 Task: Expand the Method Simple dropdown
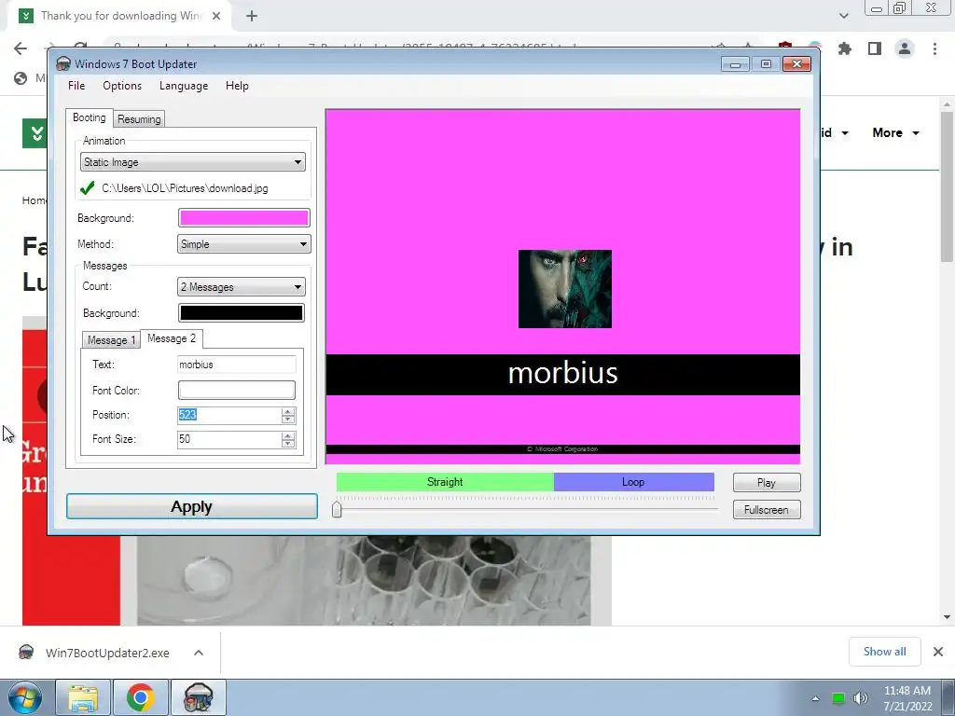[243, 244]
